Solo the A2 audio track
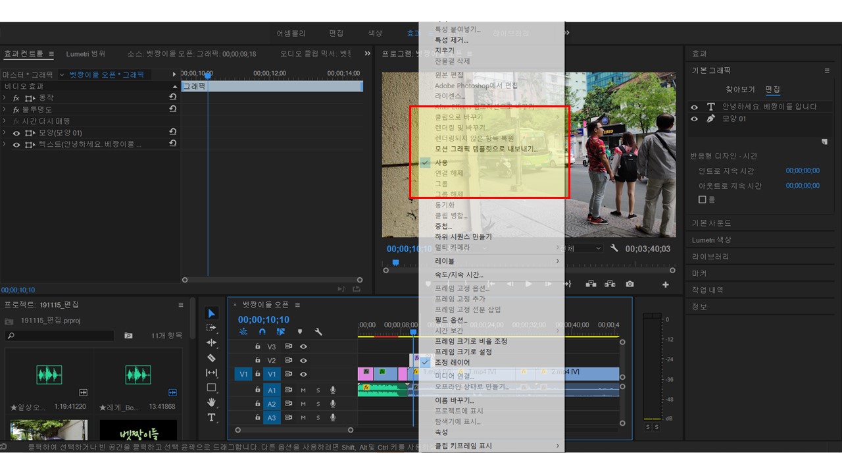Image resolution: width=842 pixels, height=474 pixels. [x=318, y=404]
